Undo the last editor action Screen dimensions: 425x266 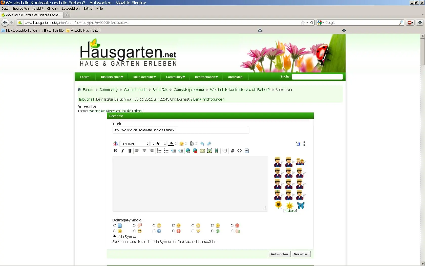click(202, 144)
